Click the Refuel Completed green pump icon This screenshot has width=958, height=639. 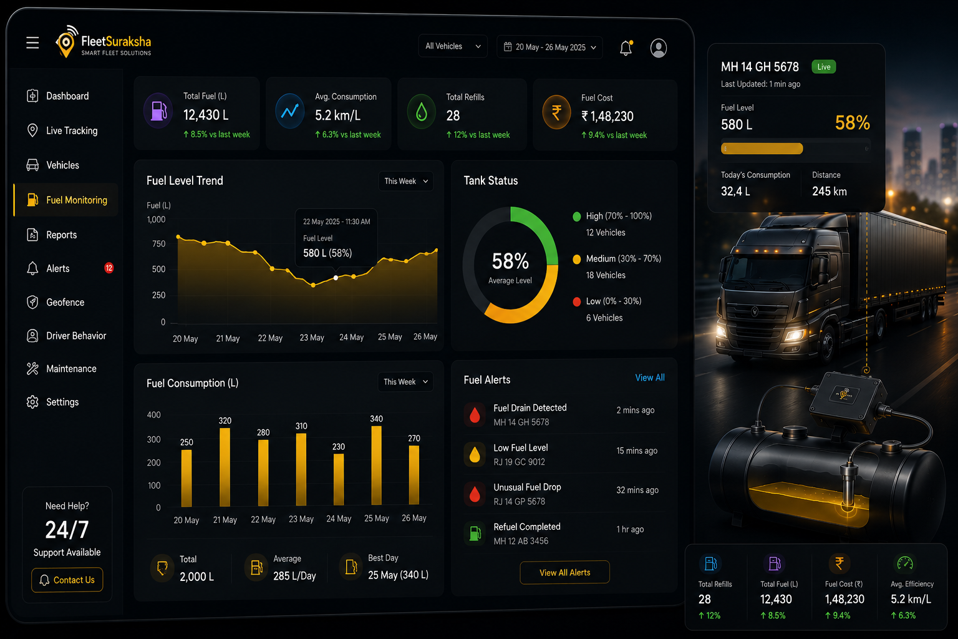point(475,534)
